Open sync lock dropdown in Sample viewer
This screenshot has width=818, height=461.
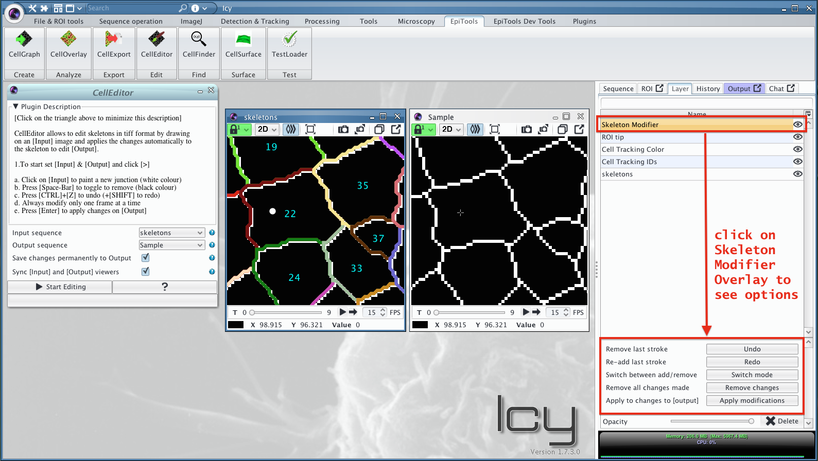431,130
